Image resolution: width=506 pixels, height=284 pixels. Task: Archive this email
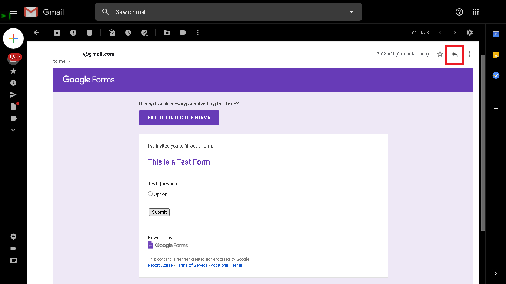[x=57, y=33]
